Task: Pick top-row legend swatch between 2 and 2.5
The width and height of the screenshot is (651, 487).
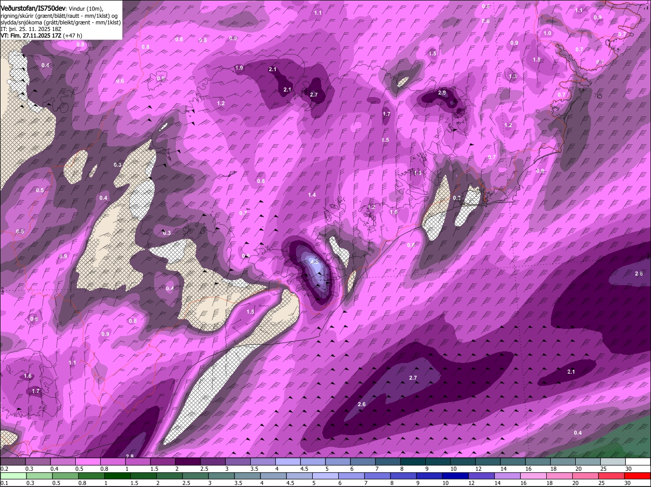Action: point(188,462)
